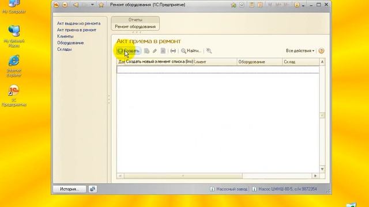Open the calculator icon in title bar
The width and height of the screenshot is (369, 207).
(251, 5)
